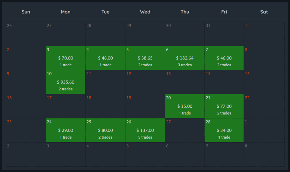Select the March 7 cell with 2 trades

click(x=224, y=58)
